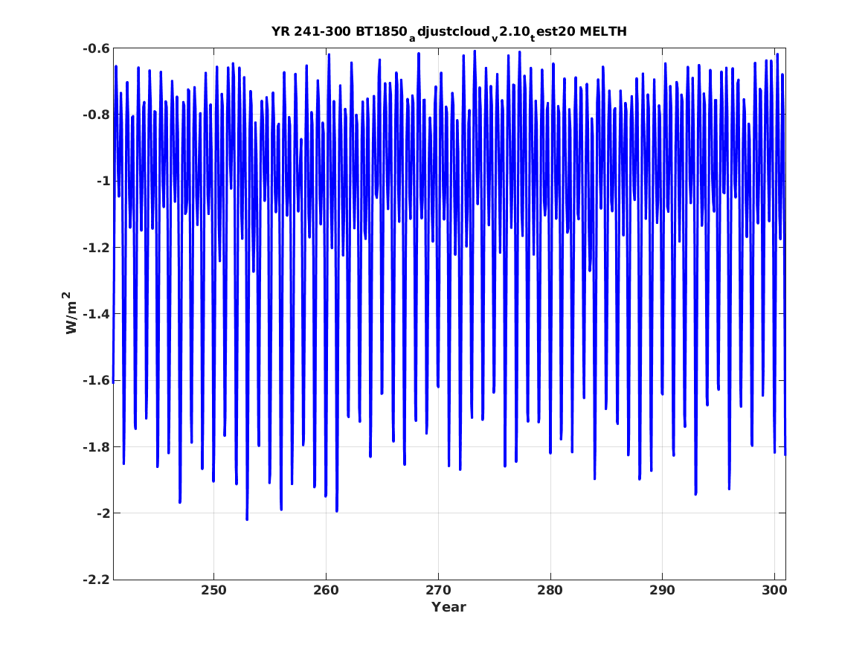
Task: Click the y-axis tick label -1.2
Action: point(96,248)
